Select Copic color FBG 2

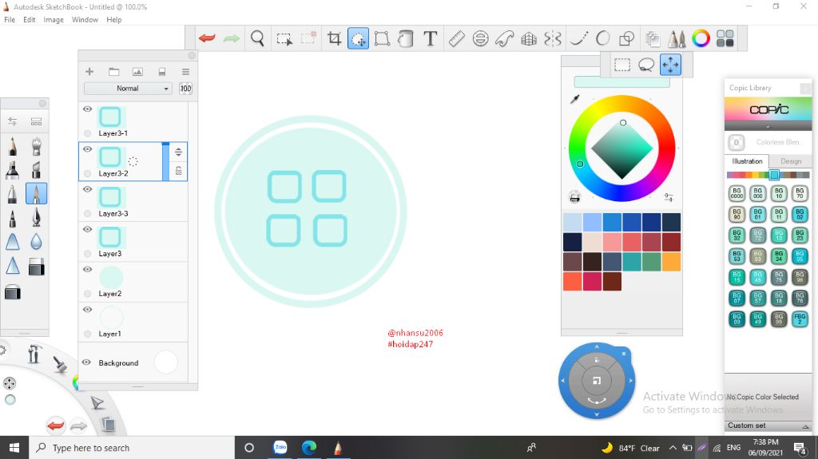coord(800,319)
